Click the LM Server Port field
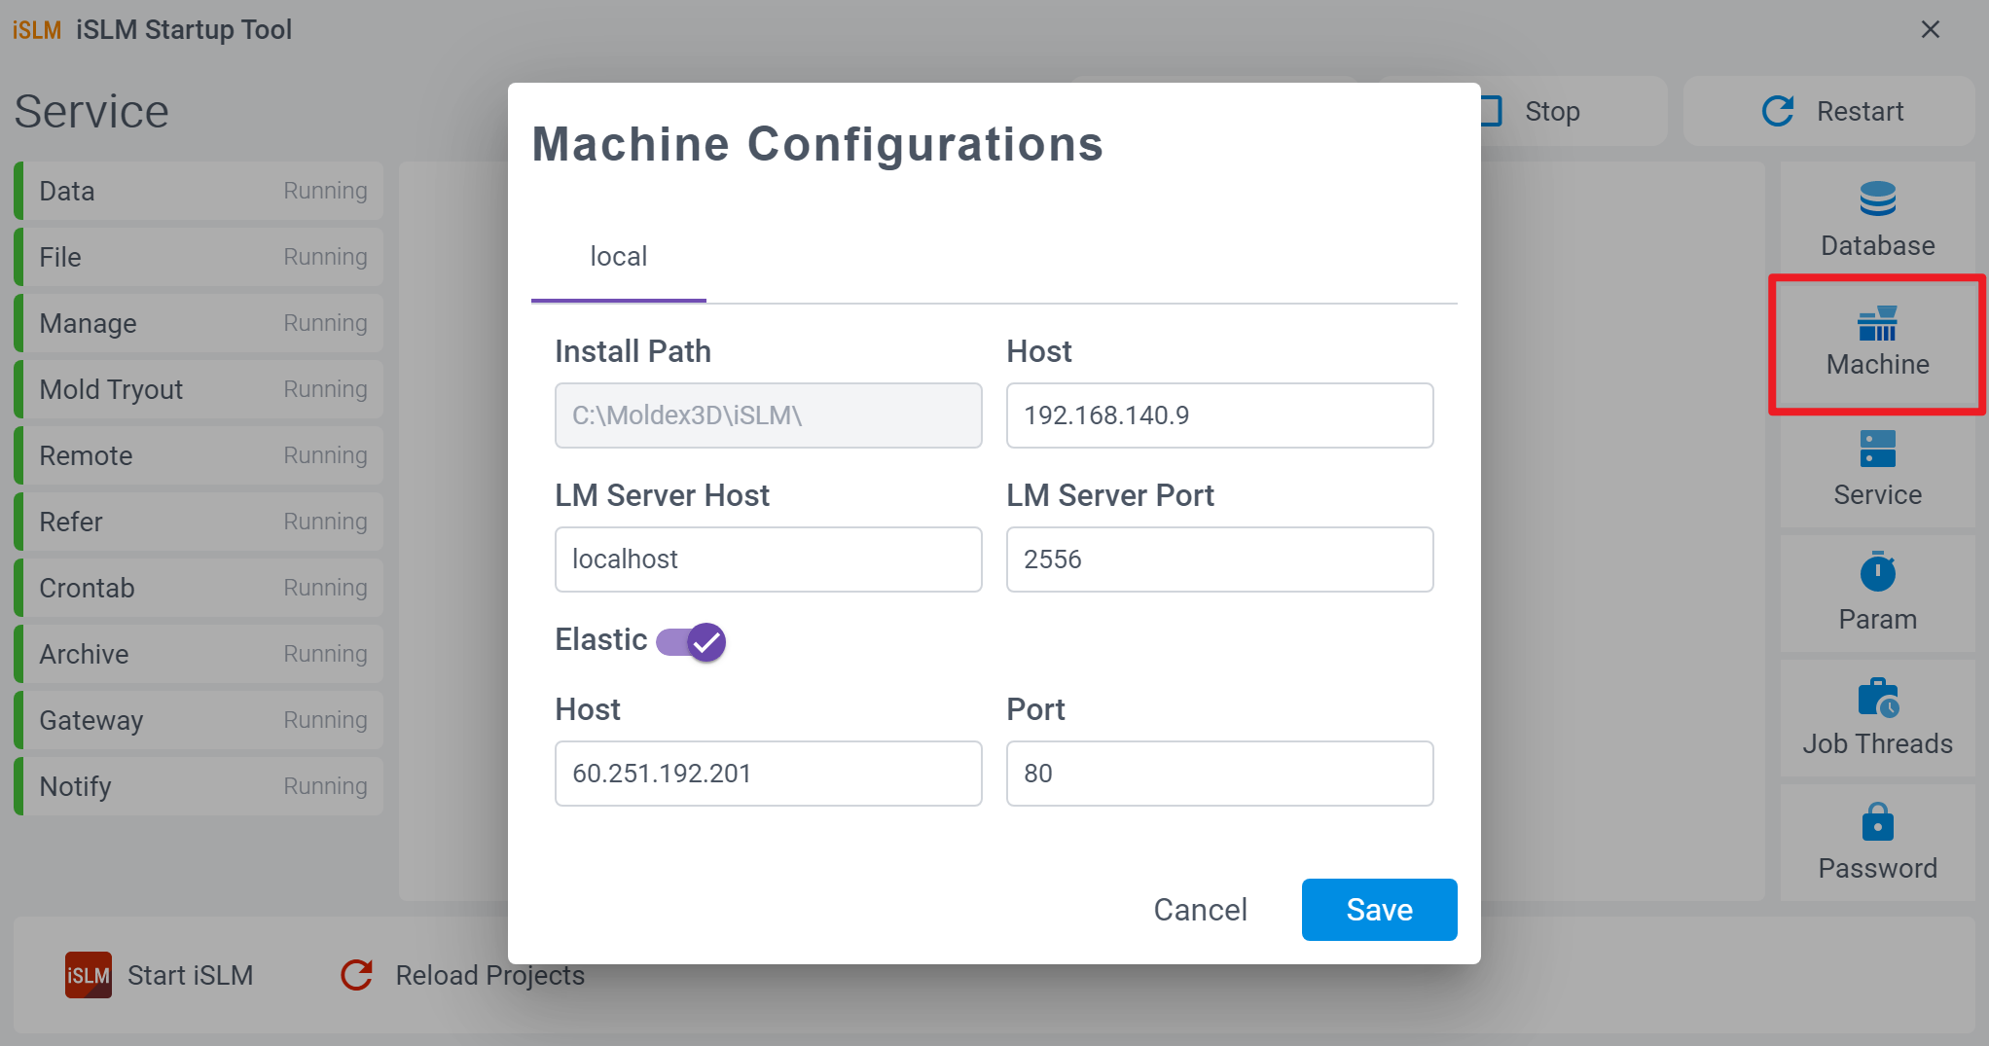This screenshot has width=1989, height=1046. [1218, 559]
